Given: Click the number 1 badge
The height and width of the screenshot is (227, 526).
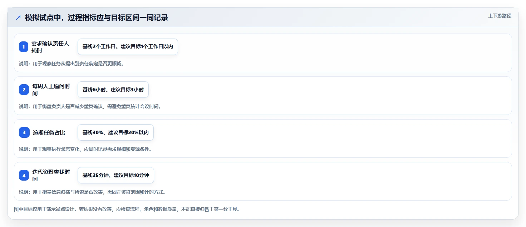Looking at the screenshot, I should click(x=24, y=47).
